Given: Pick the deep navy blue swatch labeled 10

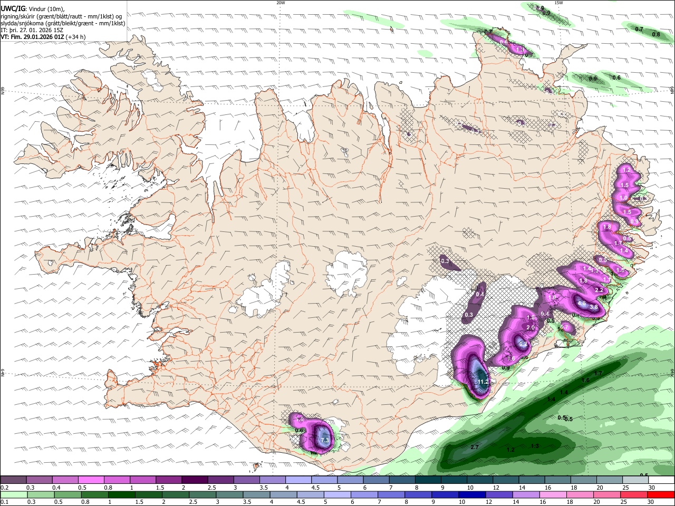Looking at the screenshot, I should 472,494.
